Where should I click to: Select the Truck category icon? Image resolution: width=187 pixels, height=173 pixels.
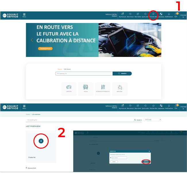click(86, 87)
